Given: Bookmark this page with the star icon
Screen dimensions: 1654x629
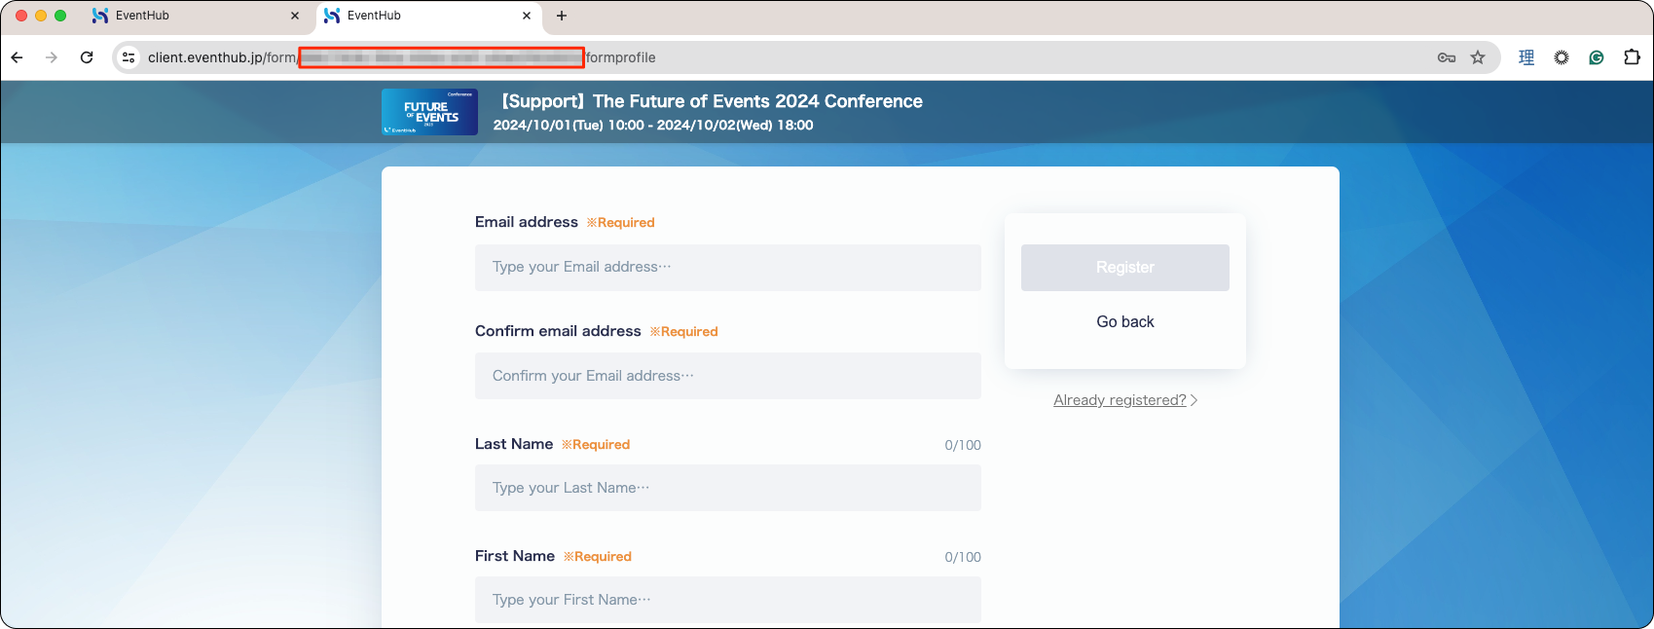Looking at the screenshot, I should click(x=1478, y=57).
